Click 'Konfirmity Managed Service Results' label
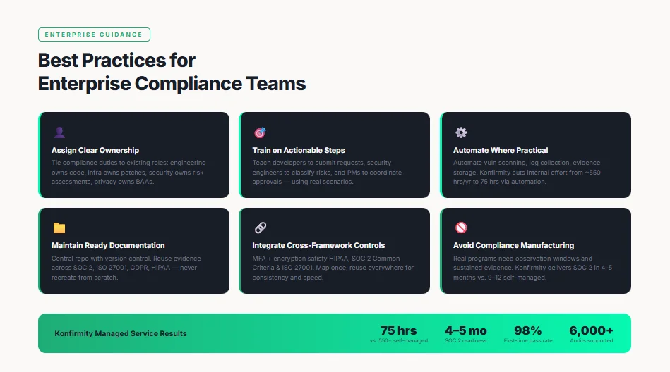 [x=121, y=334]
